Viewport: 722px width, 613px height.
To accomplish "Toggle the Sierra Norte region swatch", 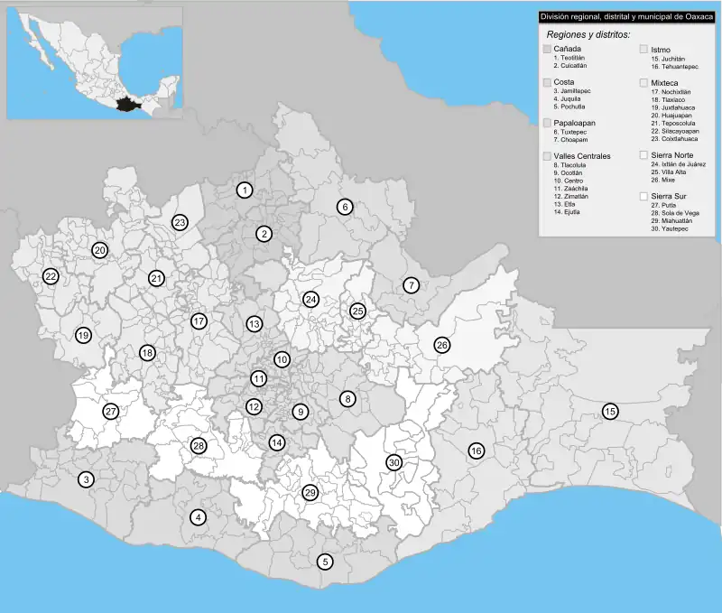I will [643, 154].
